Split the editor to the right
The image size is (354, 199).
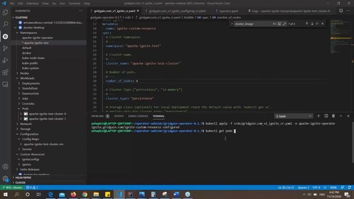point(341,11)
